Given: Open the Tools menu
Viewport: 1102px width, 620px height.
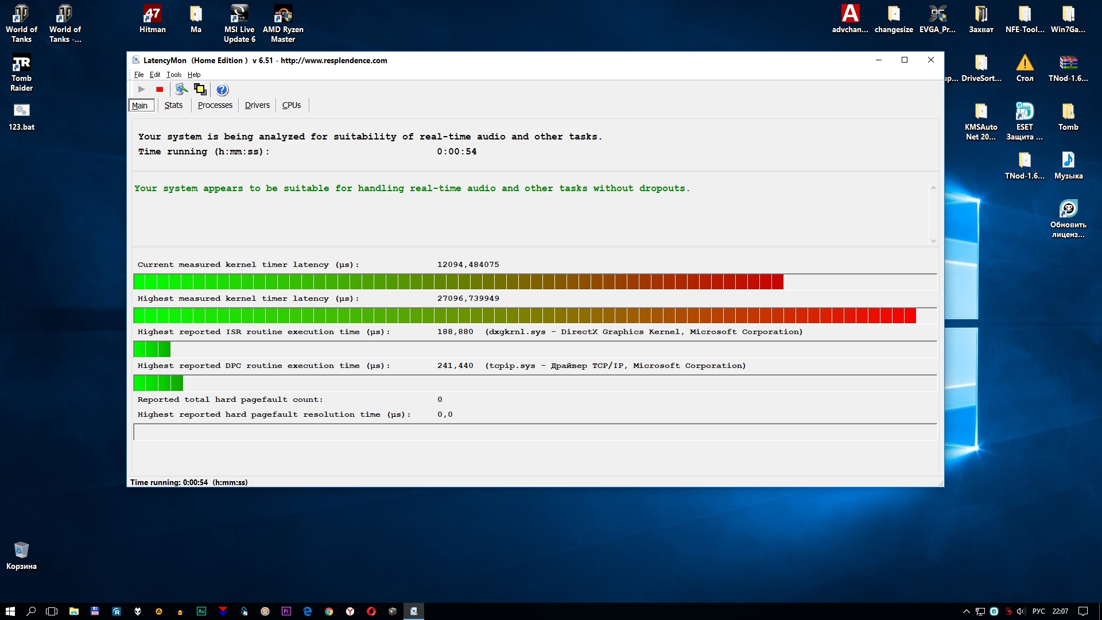Looking at the screenshot, I should (x=174, y=75).
